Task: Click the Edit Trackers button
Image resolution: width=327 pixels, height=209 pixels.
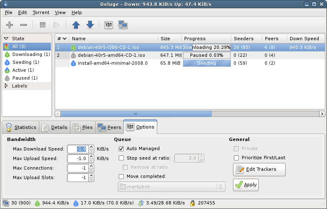Action: [260, 169]
